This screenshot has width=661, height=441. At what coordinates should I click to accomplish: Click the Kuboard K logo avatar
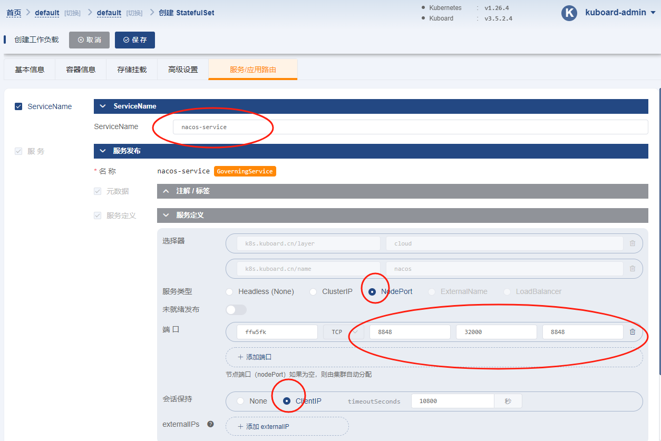[569, 13]
